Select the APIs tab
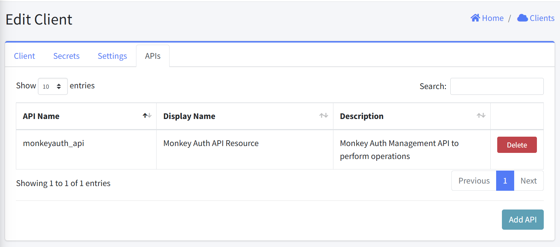560x247 pixels. click(x=153, y=56)
